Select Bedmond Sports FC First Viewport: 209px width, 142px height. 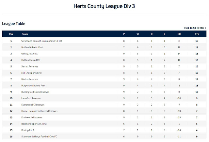pos(34,124)
